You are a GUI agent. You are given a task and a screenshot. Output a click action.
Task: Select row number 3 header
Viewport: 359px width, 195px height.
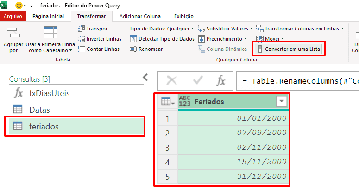tap(167, 148)
